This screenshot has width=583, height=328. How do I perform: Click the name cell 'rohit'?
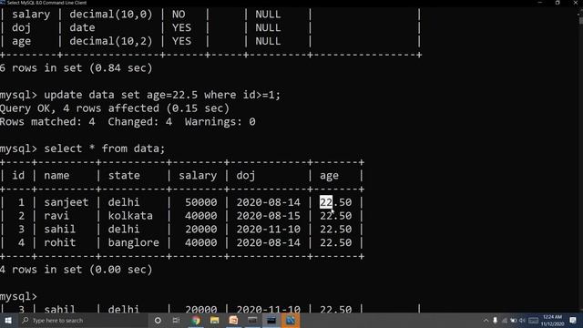(x=59, y=242)
